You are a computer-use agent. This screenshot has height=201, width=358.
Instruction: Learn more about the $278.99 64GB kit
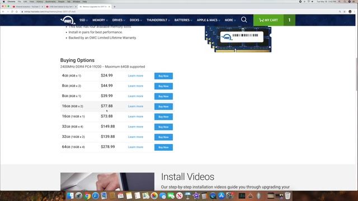135,147
